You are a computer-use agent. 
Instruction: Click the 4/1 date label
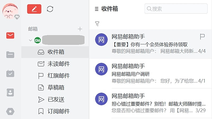(x=202, y=81)
